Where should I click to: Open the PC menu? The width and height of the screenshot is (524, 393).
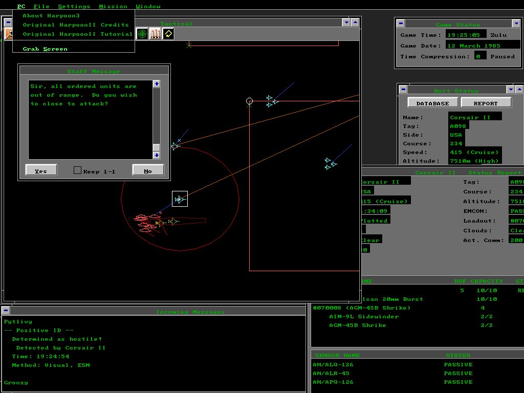pos(21,6)
